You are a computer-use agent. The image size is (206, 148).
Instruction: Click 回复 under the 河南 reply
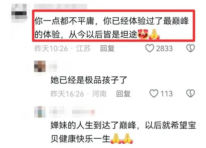tap(123, 94)
